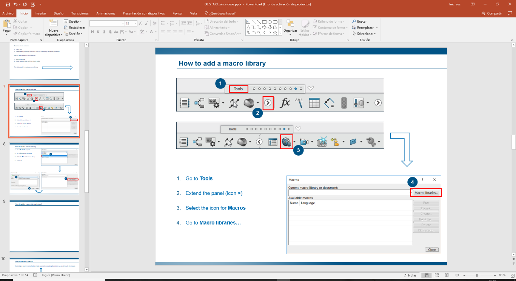Toggle text shadow formatting
Image resolution: width=516 pixels, height=281 pixels.
110,31
